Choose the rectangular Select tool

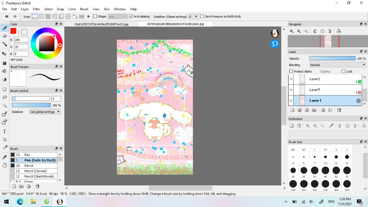point(4,89)
